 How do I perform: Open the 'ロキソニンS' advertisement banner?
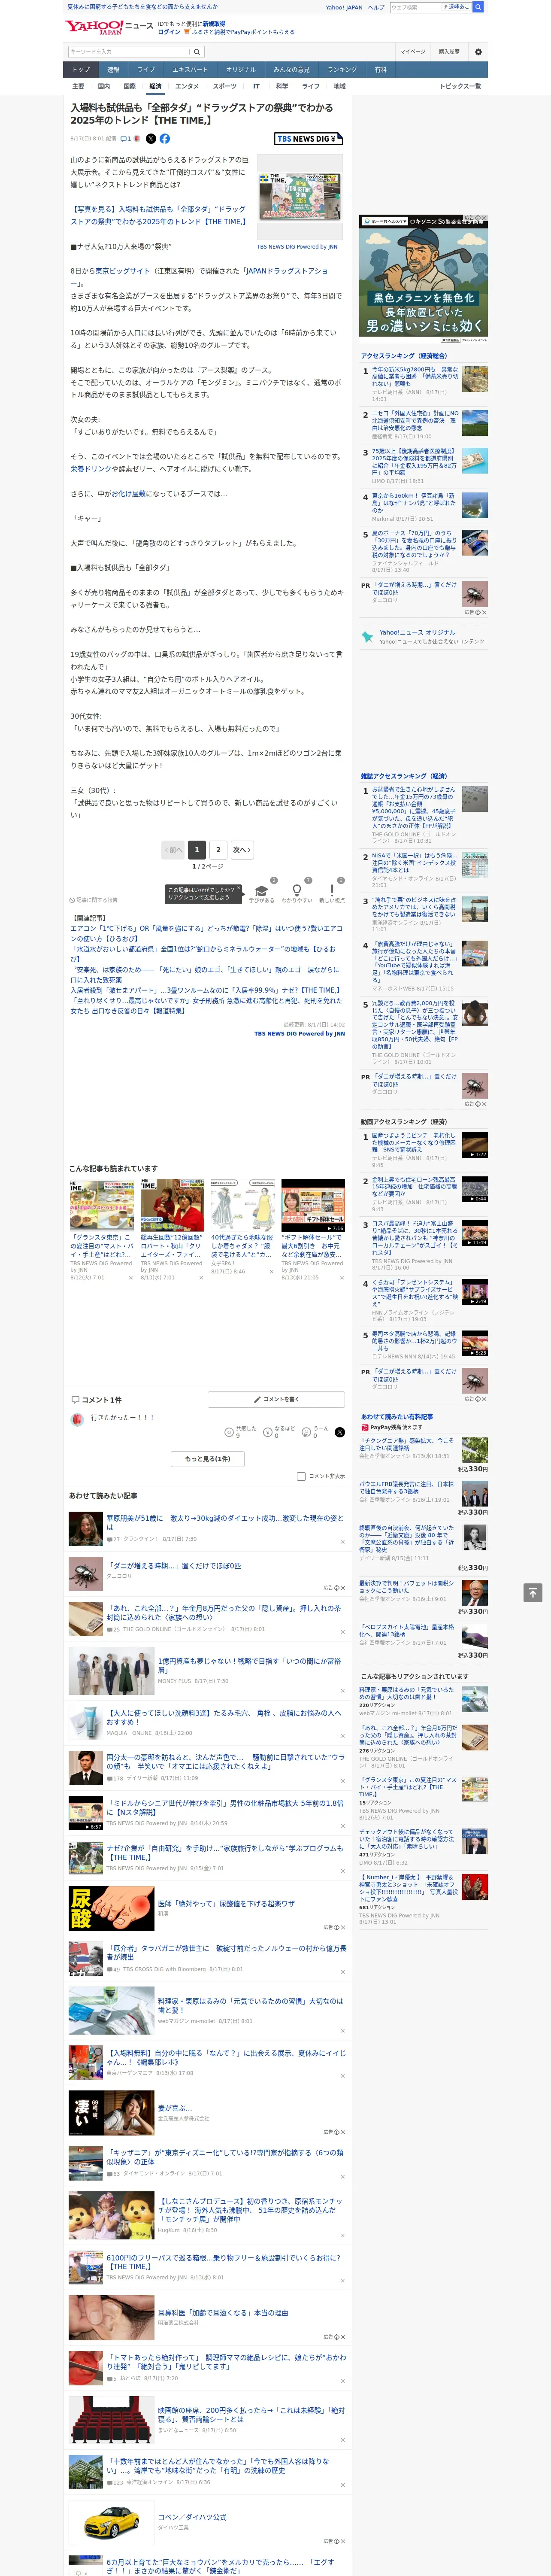coord(424,279)
